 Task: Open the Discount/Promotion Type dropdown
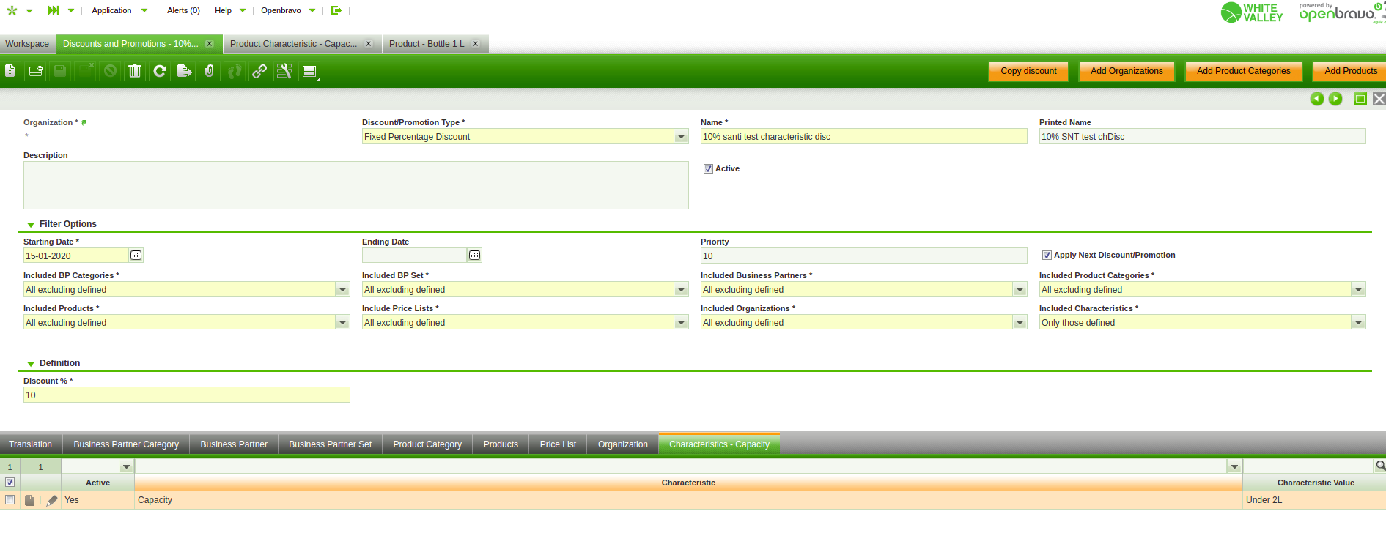(682, 137)
